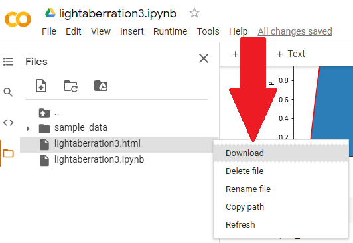The image size is (353, 243).
Task: Click the blue plot output area
Action: 334,103
